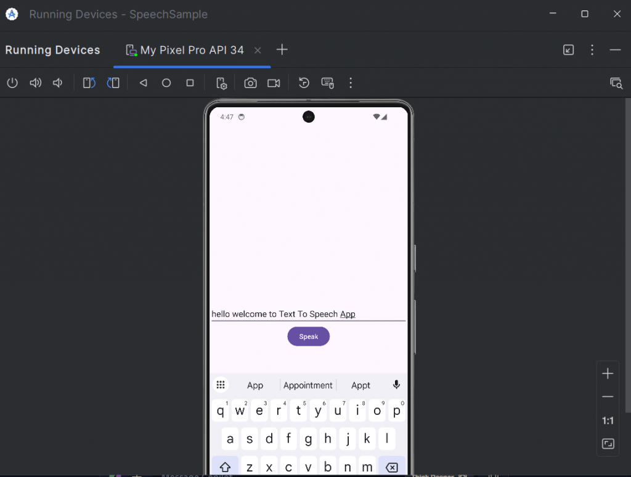Tap the 'm' key on keyboard
Screen dimensions: 631x477
[x=367, y=467]
